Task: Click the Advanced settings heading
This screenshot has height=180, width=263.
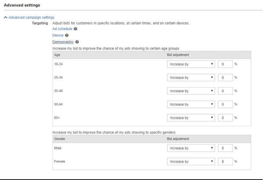Action: [x=22, y=5]
